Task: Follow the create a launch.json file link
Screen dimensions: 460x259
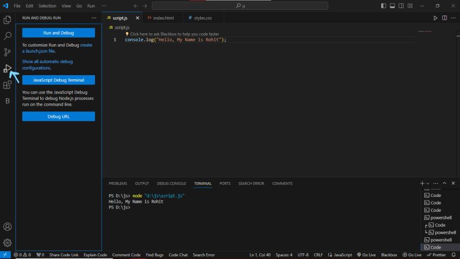Action: [57, 48]
